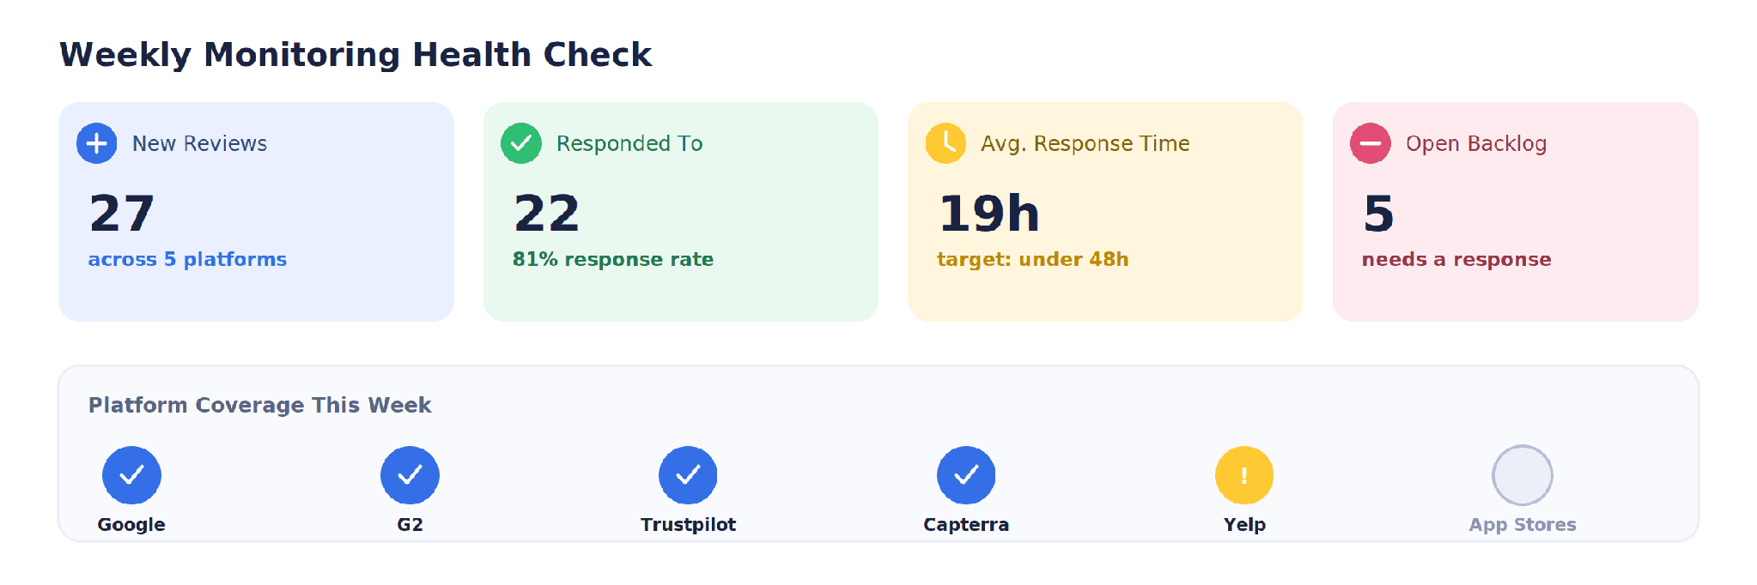Screen dimensions: 1757x585
Task: Select the G2 coverage check icon
Action: point(410,475)
